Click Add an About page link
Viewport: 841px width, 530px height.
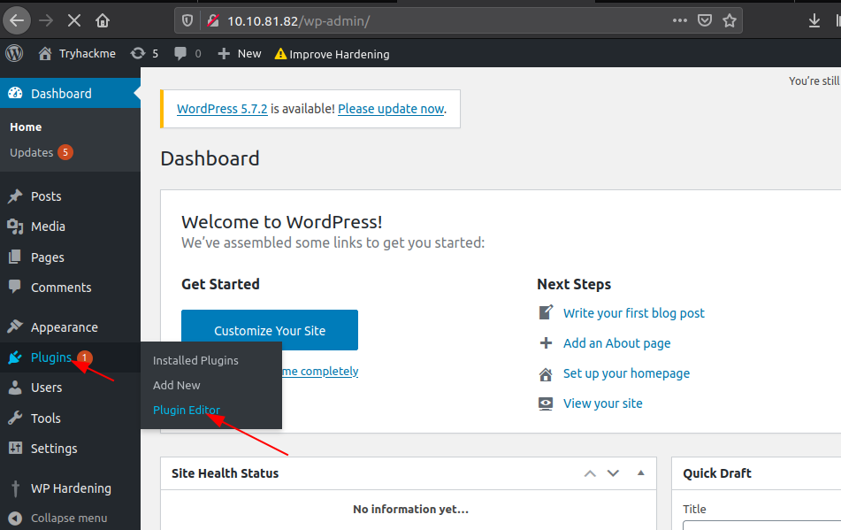(x=616, y=343)
